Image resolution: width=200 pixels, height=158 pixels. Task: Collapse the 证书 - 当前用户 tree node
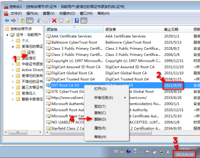click(7, 35)
